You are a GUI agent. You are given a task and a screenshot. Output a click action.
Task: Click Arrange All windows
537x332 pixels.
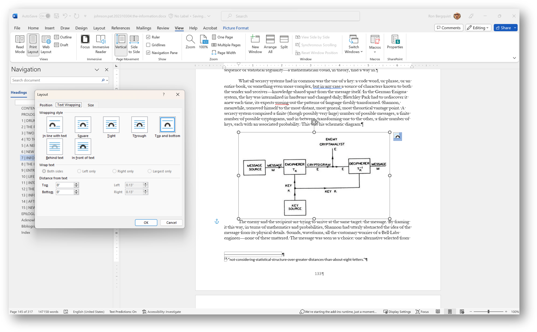pos(270,44)
